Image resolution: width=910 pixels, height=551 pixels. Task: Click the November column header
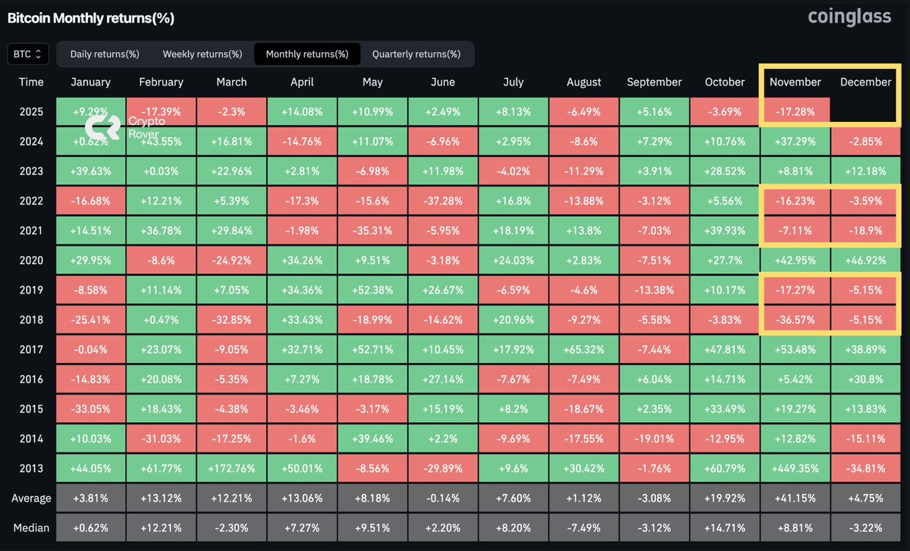795,82
